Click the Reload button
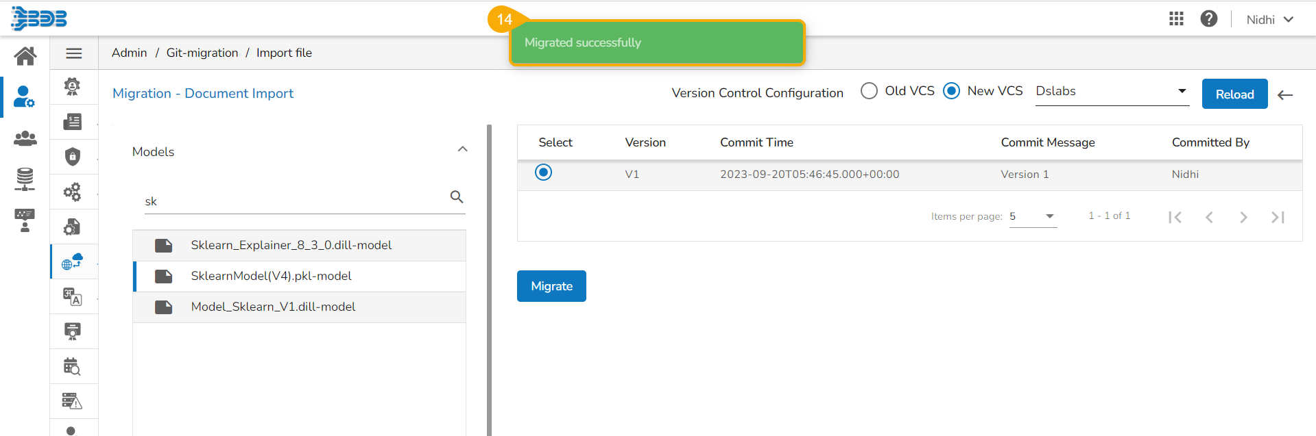Image resolution: width=1316 pixels, height=436 pixels. coord(1234,94)
